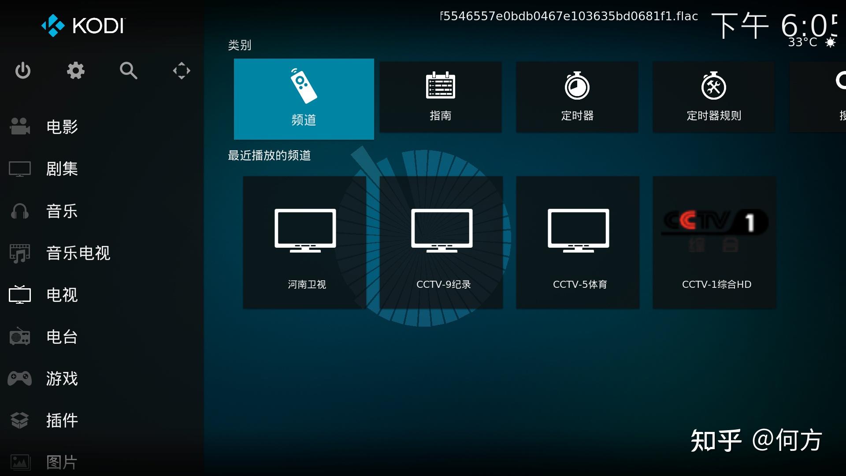
Task: Open the 定时器 category tile
Action: pos(577,97)
